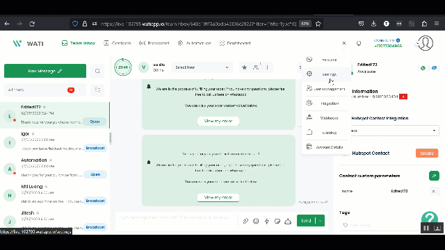The image size is (445, 250).
Task: Open the Broadcast tab
Action: [x=154, y=43]
